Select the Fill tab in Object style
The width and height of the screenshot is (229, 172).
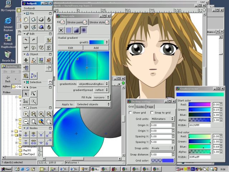pos(60,22)
